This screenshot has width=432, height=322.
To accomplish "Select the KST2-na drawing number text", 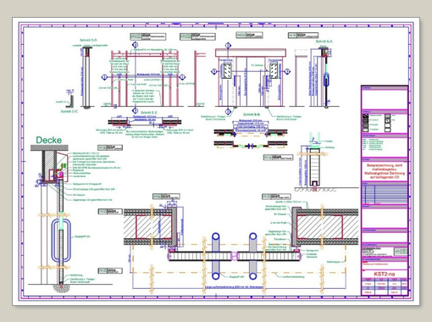I will click(x=385, y=274).
